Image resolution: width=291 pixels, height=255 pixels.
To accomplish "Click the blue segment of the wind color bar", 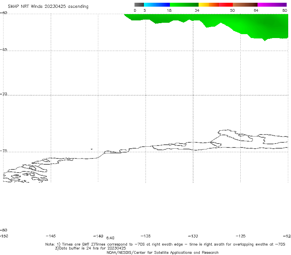I will pos(157,5).
